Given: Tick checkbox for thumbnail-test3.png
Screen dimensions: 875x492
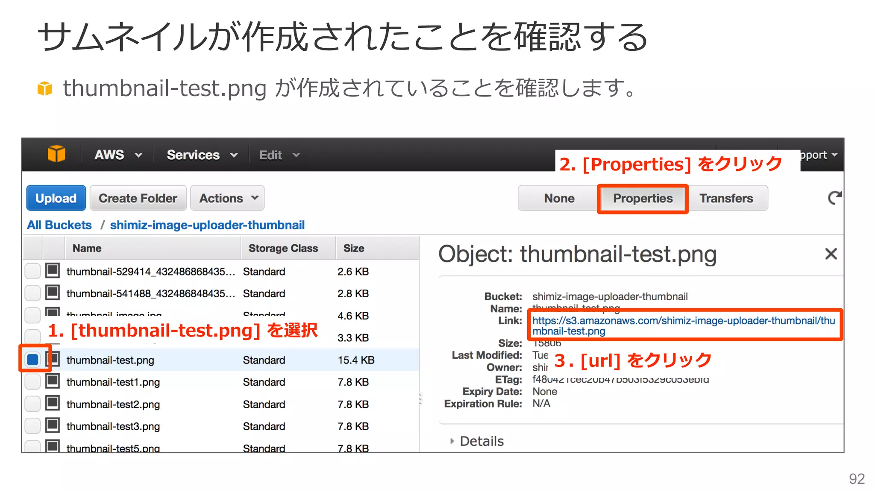Looking at the screenshot, I should (x=32, y=426).
